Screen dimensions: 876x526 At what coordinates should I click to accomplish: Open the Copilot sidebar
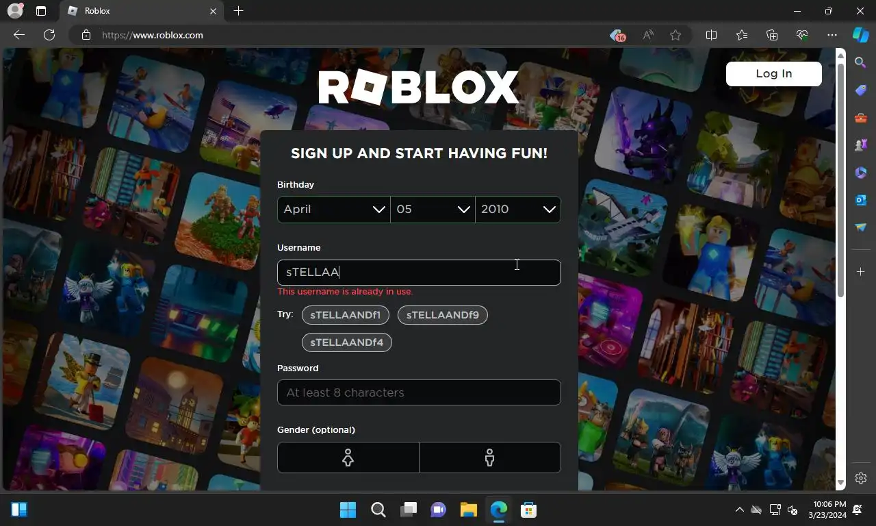(860, 35)
